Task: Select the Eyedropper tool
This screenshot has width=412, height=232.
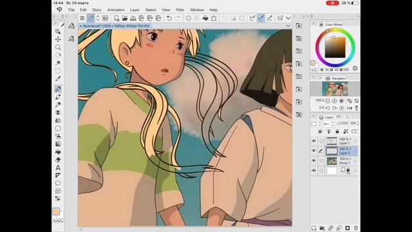Action: pyautogui.click(x=58, y=79)
